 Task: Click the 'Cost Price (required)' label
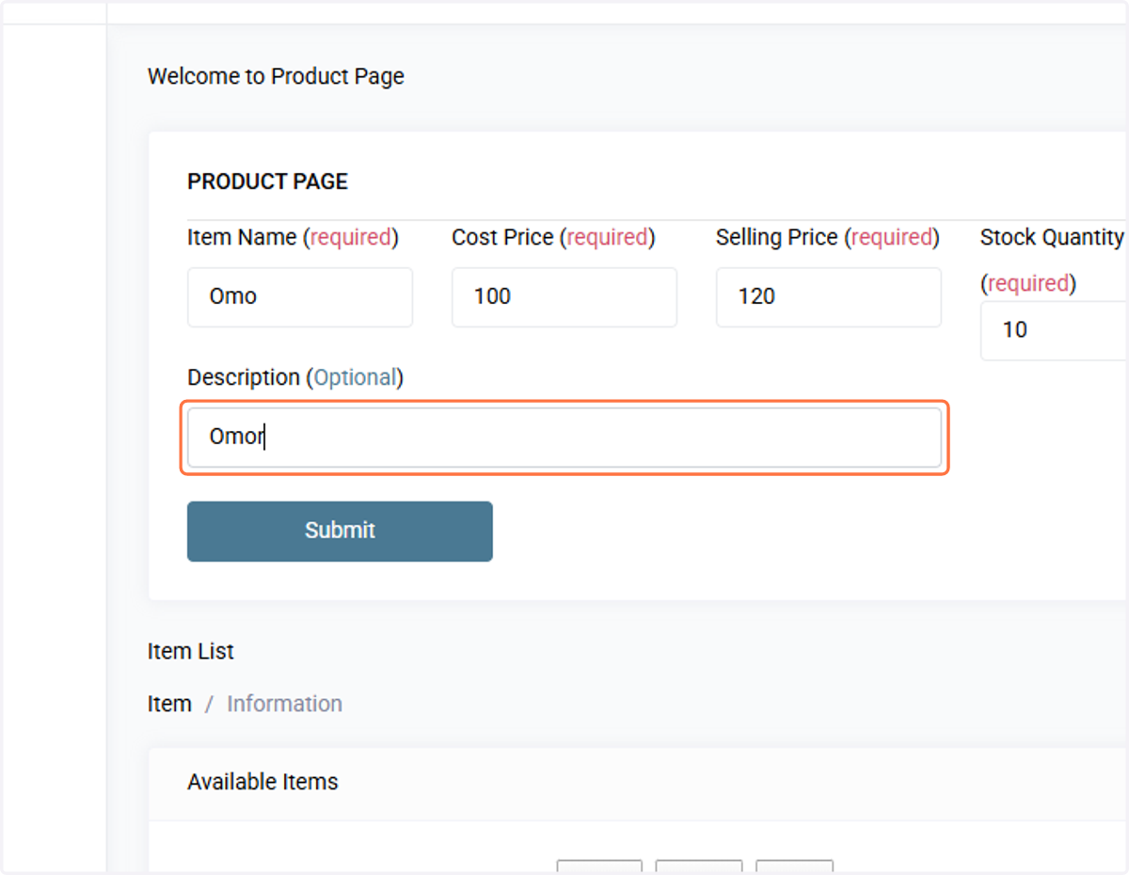(x=553, y=238)
